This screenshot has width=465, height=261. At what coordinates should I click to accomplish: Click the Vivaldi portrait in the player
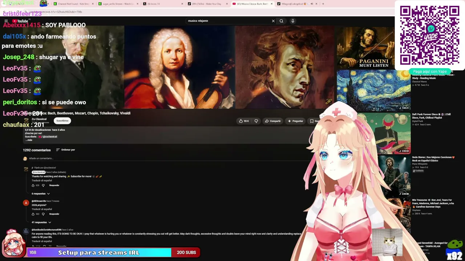179,67
